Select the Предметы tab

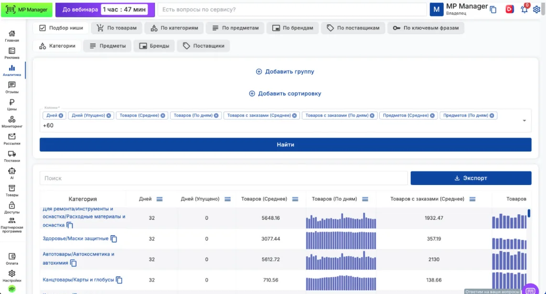(107, 46)
